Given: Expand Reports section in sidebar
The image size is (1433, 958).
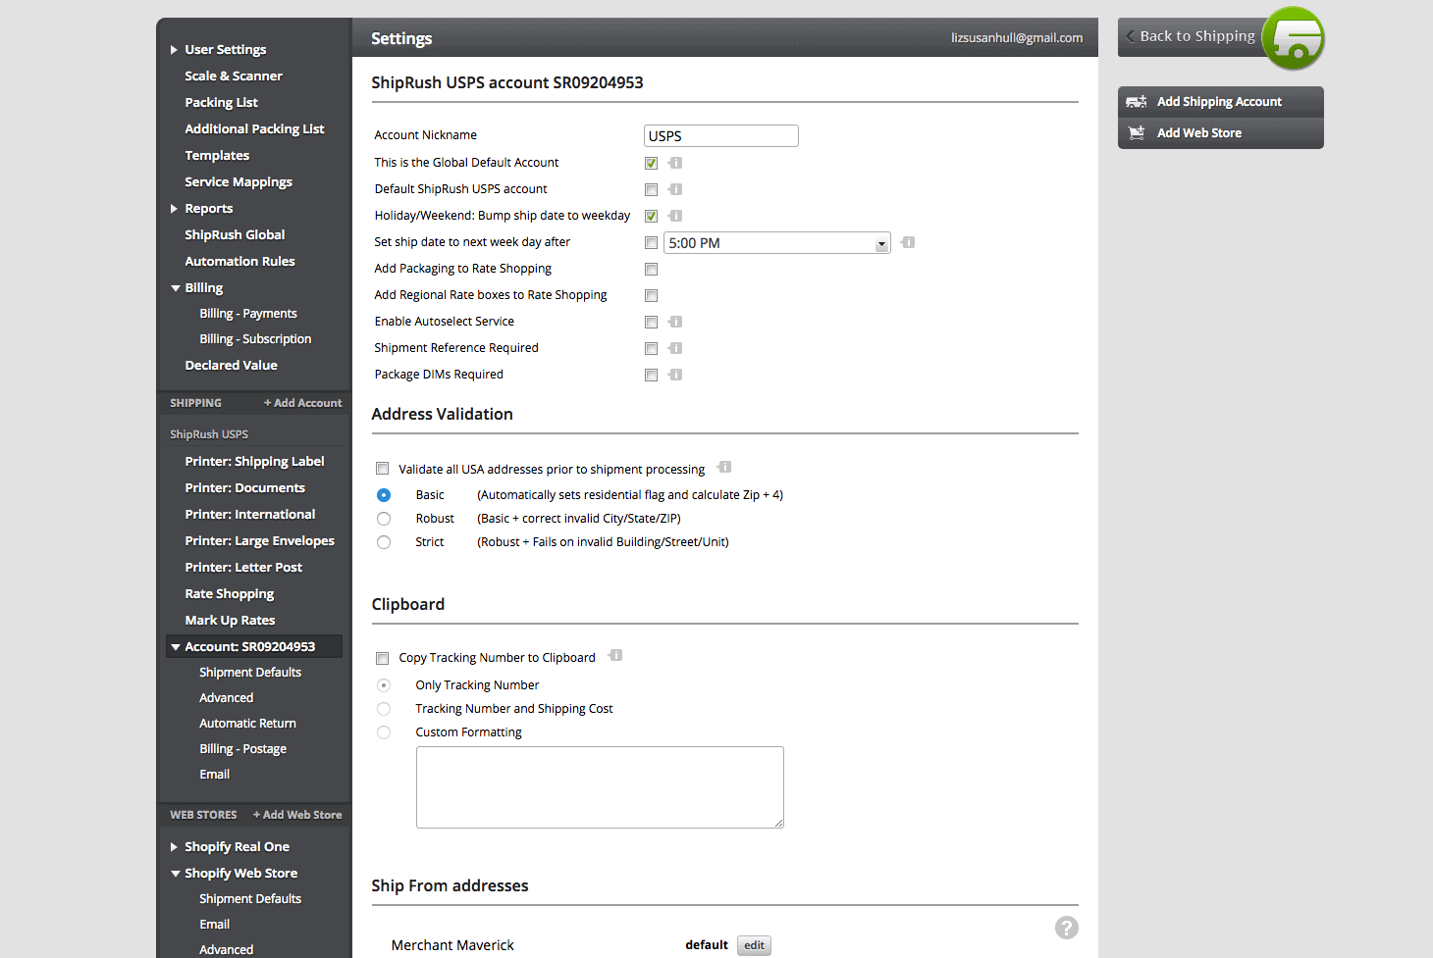Looking at the screenshot, I should coord(174,209).
